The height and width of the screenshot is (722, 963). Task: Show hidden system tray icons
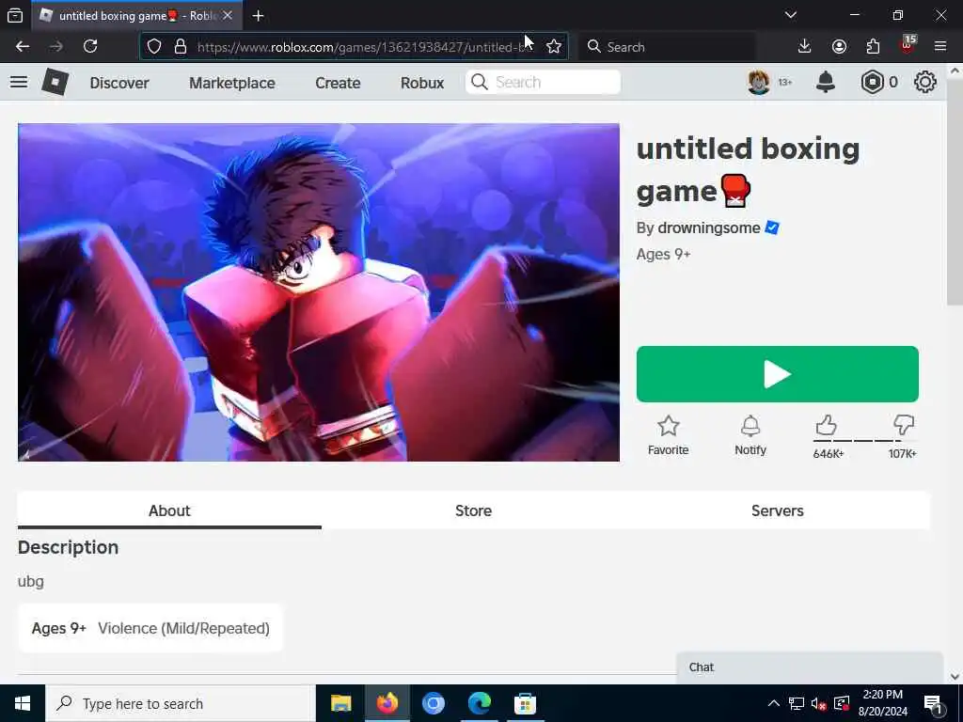coord(774,703)
